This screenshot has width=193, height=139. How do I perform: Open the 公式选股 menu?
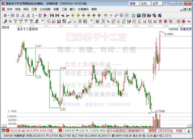click(x=45, y=9)
